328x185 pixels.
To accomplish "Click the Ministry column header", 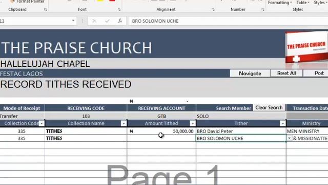I will coord(307,123).
